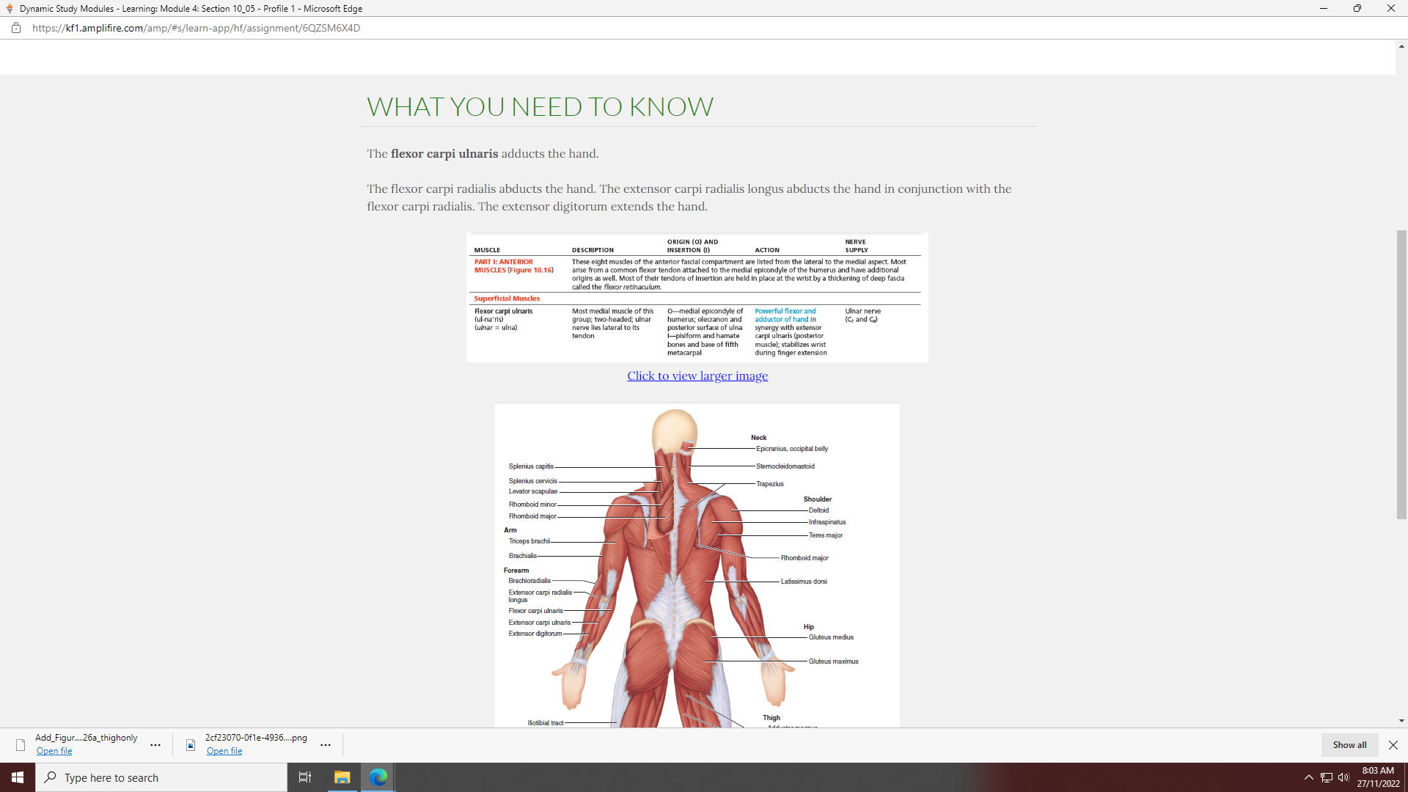Click the 'Iliotibial tract' figure label
Viewport: 1408px width, 792px height.
click(x=546, y=723)
